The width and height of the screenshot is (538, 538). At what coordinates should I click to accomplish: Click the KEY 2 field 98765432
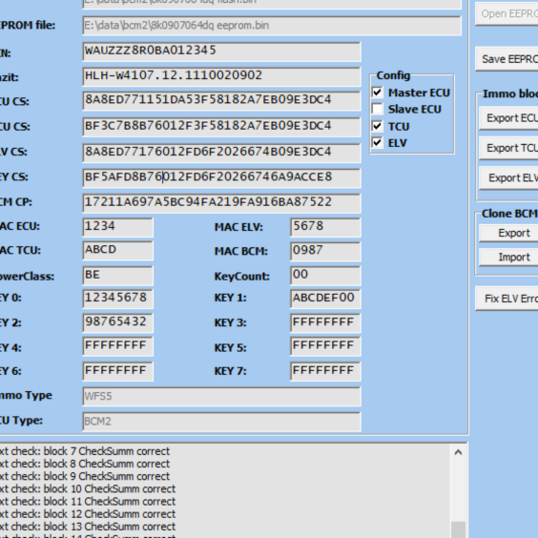pyautogui.click(x=117, y=322)
